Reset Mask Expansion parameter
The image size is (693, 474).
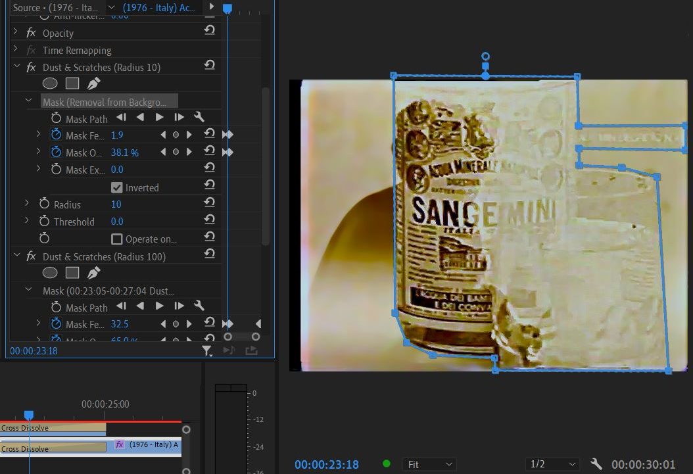[210, 168]
